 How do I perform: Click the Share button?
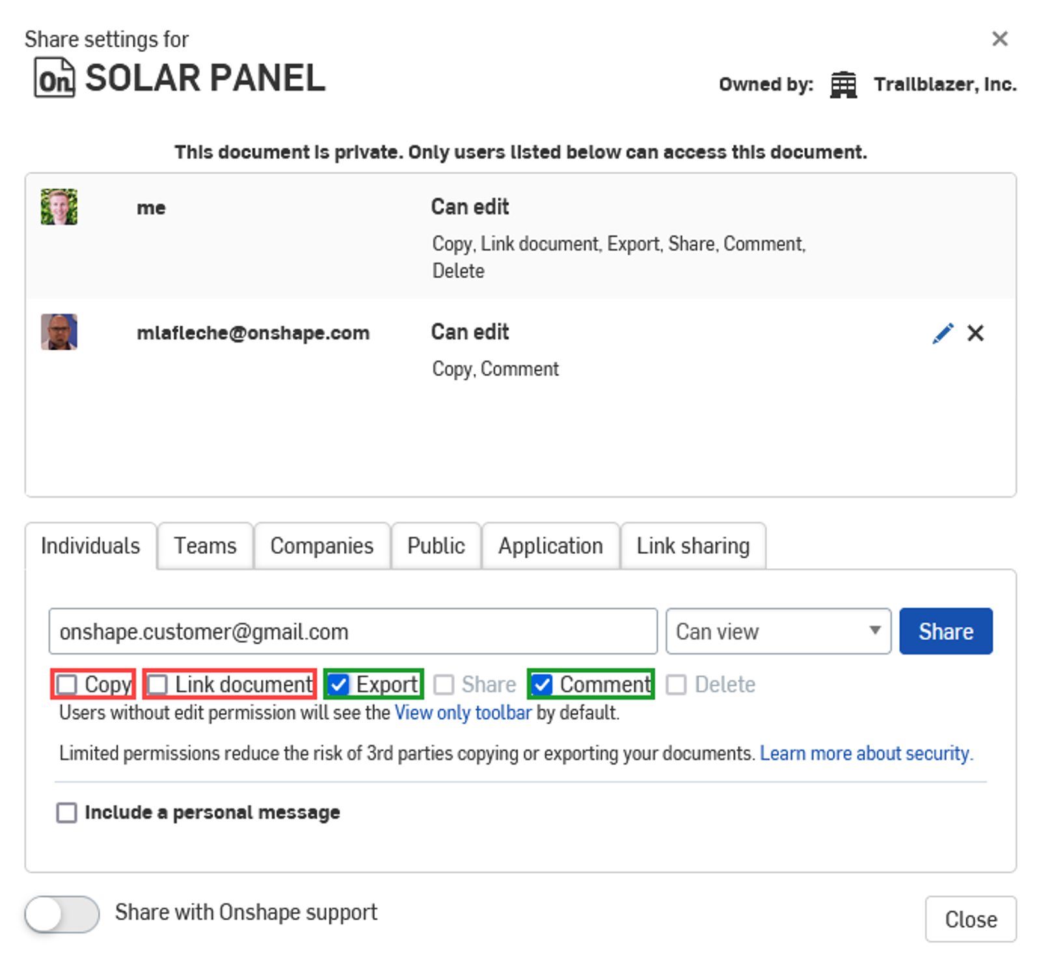(x=945, y=631)
